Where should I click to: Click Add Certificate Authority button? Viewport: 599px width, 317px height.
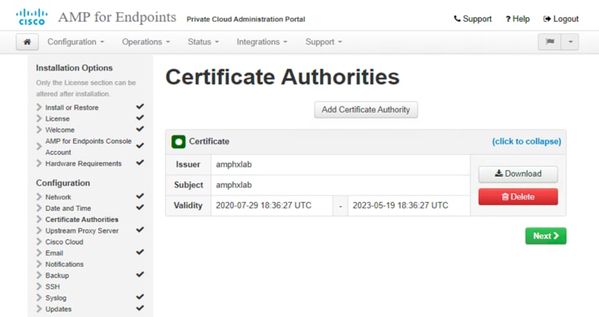point(366,109)
